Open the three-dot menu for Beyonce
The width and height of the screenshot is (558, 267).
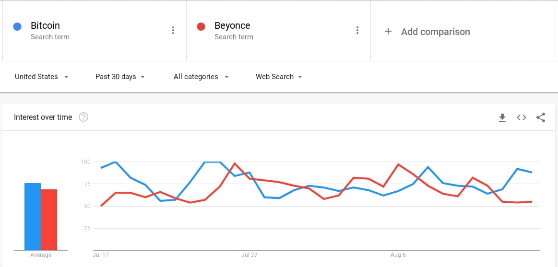[357, 31]
